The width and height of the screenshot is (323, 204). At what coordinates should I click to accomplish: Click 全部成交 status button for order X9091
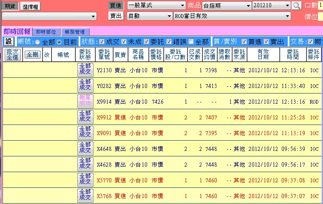pos(85,133)
